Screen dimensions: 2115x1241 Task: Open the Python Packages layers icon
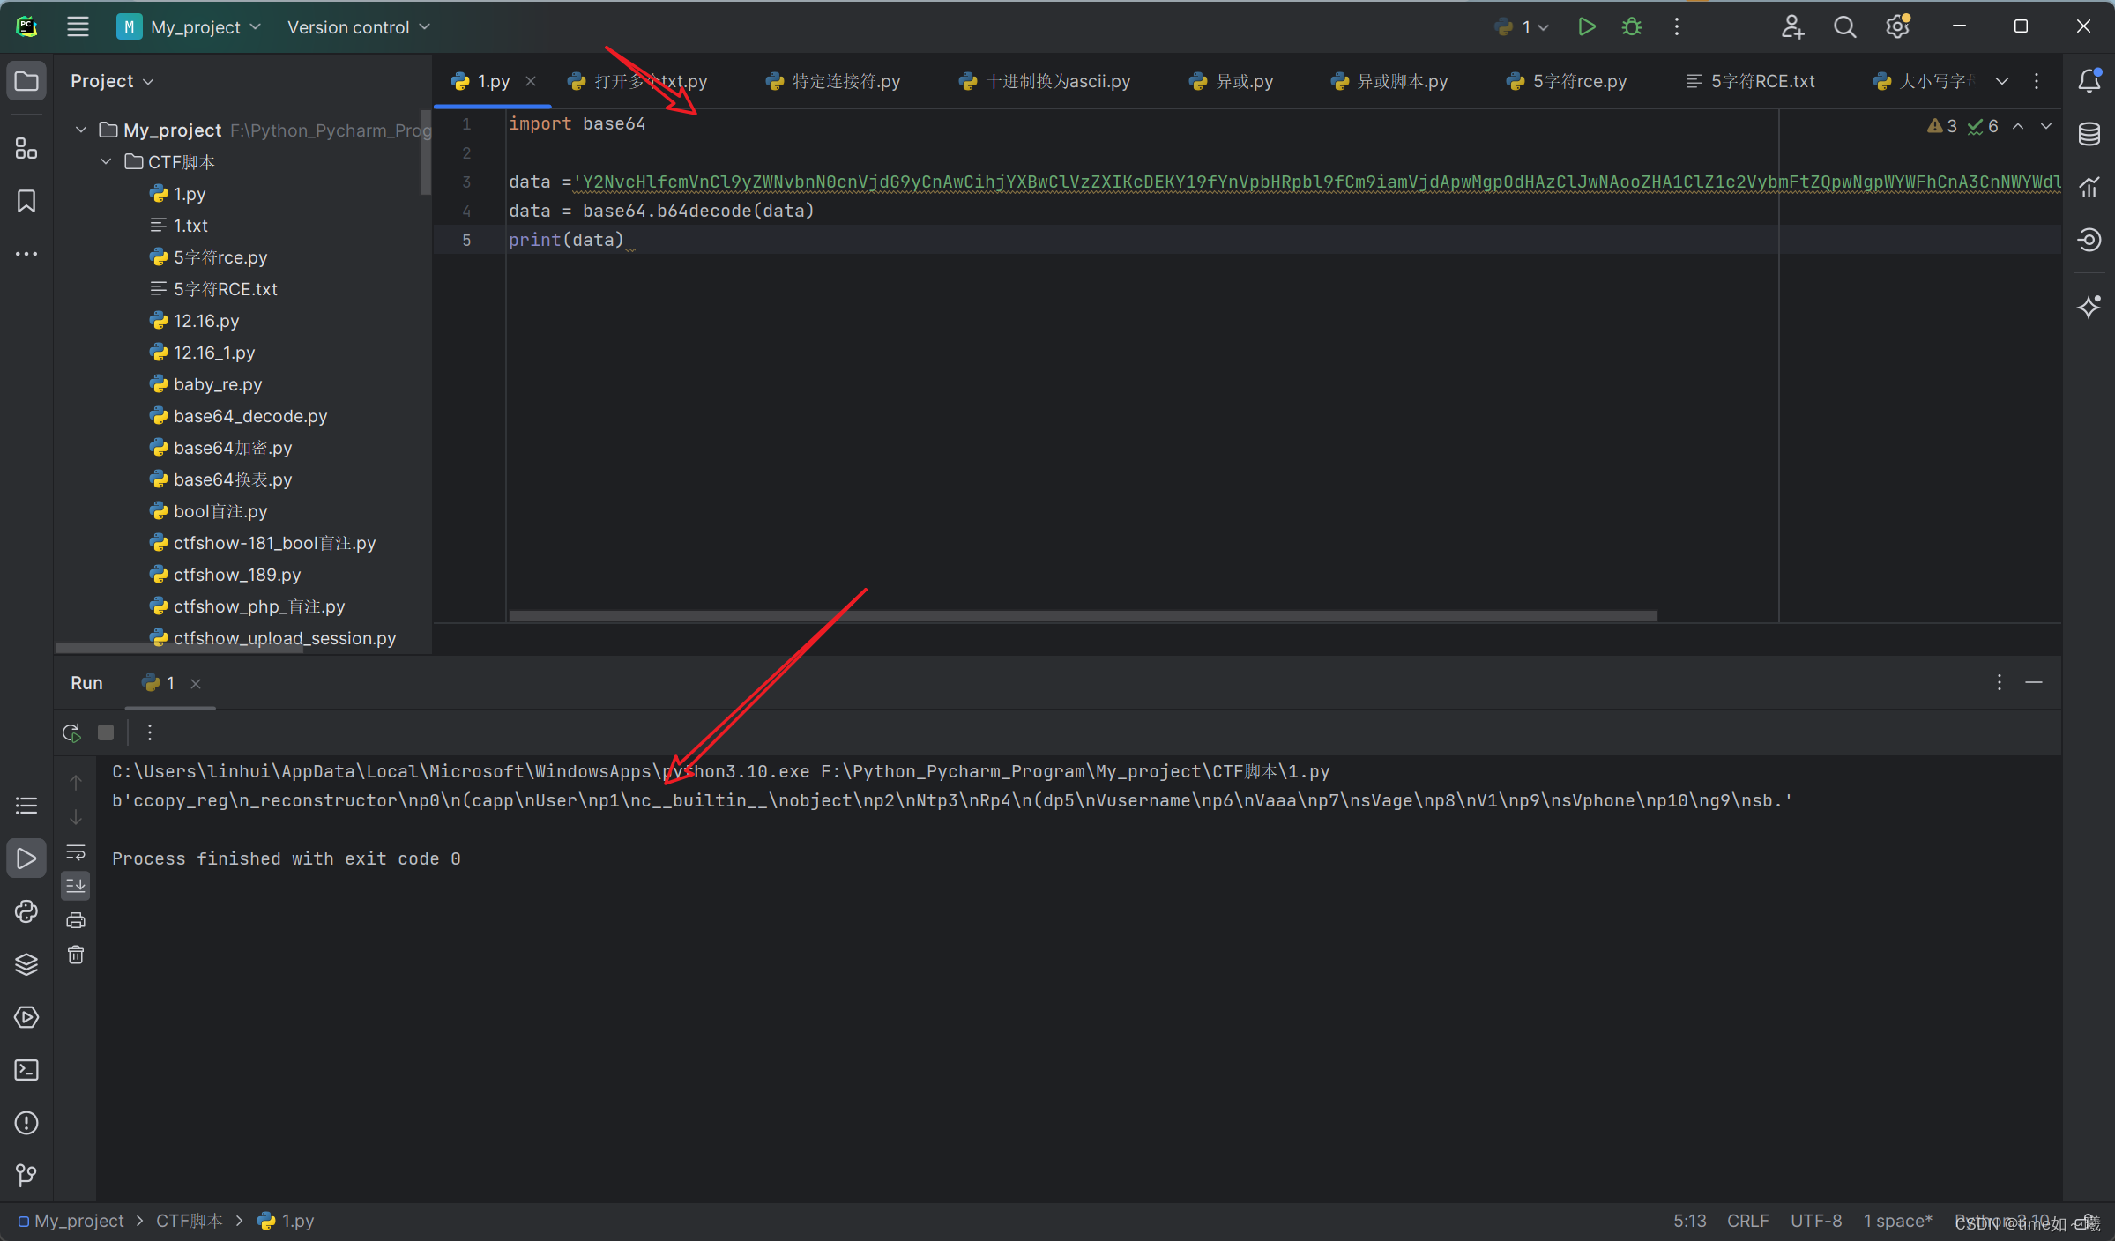point(26,964)
